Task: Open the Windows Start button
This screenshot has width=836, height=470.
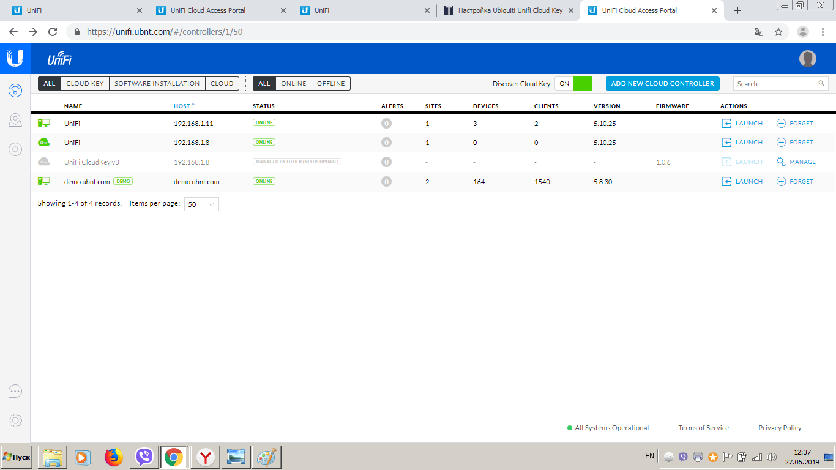Action: 17,457
